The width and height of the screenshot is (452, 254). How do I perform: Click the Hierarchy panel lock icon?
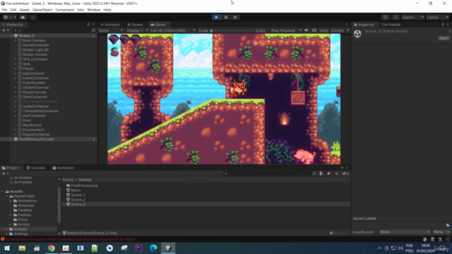(88, 25)
